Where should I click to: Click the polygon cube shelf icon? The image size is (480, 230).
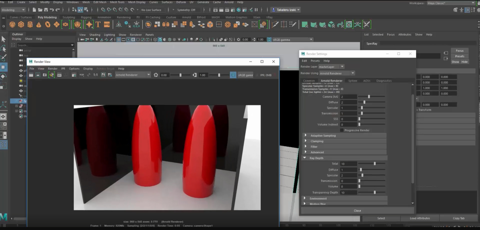[x=21, y=24]
